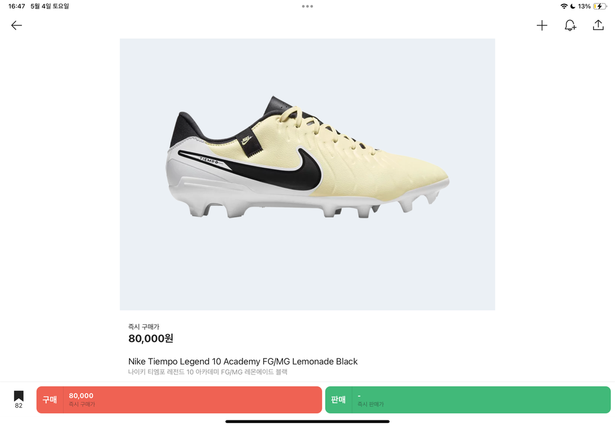This screenshot has width=615, height=427.
Task: Tap the three-dot multitasking indicator
Action: tap(307, 6)
